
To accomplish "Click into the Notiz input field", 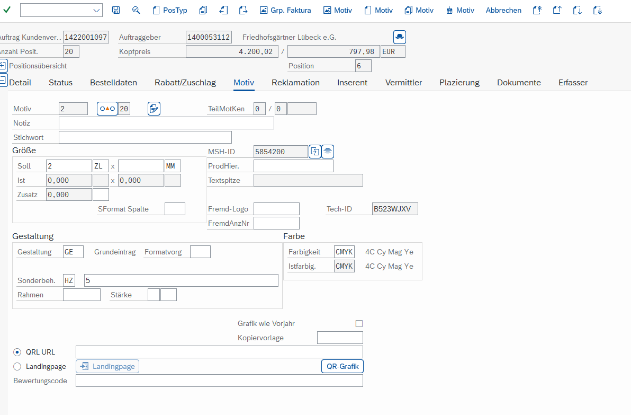I will pyautogui.click(x=166, y=123).
